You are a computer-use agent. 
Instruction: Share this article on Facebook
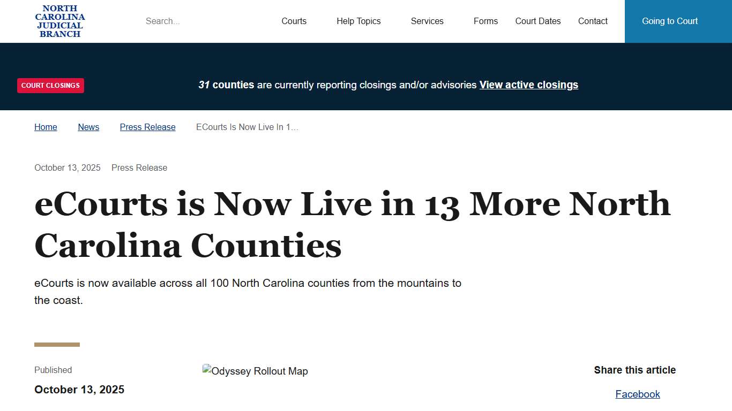pyautogui.click(x=638, y=394)
